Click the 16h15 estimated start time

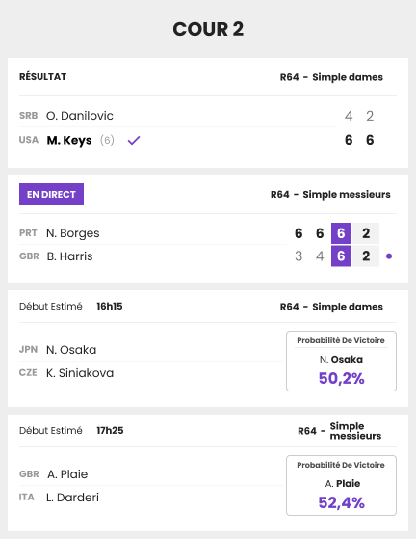click(x=110, y=306)
